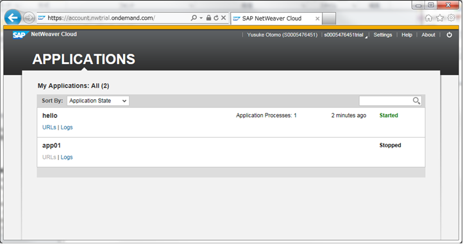The image size is (463, 244).
Task: Open Logs link for app01 application
Action: [x=67, y=158]
